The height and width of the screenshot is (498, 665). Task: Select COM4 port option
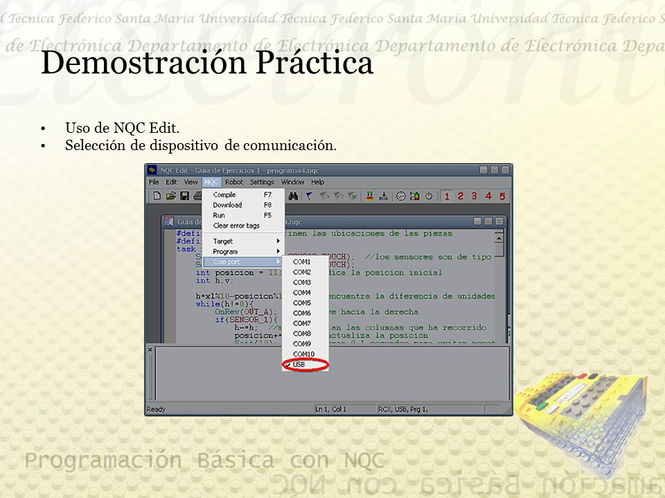pyautogui.click(x=305, y=293)
